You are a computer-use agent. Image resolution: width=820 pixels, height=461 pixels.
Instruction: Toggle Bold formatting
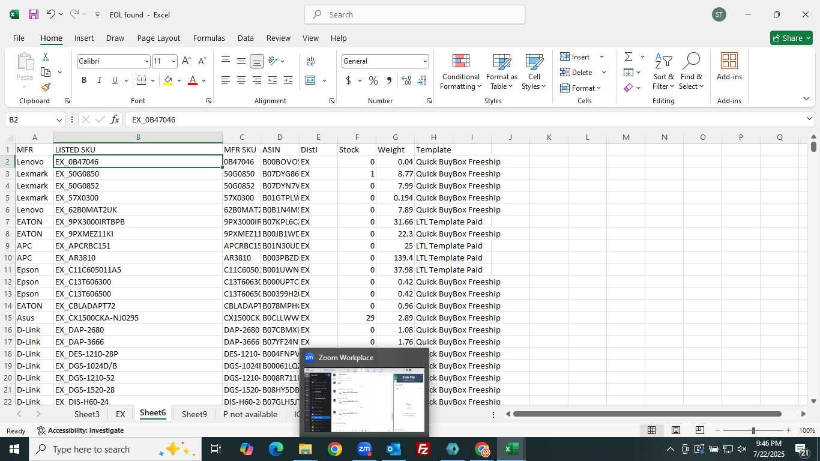[84, 80]
